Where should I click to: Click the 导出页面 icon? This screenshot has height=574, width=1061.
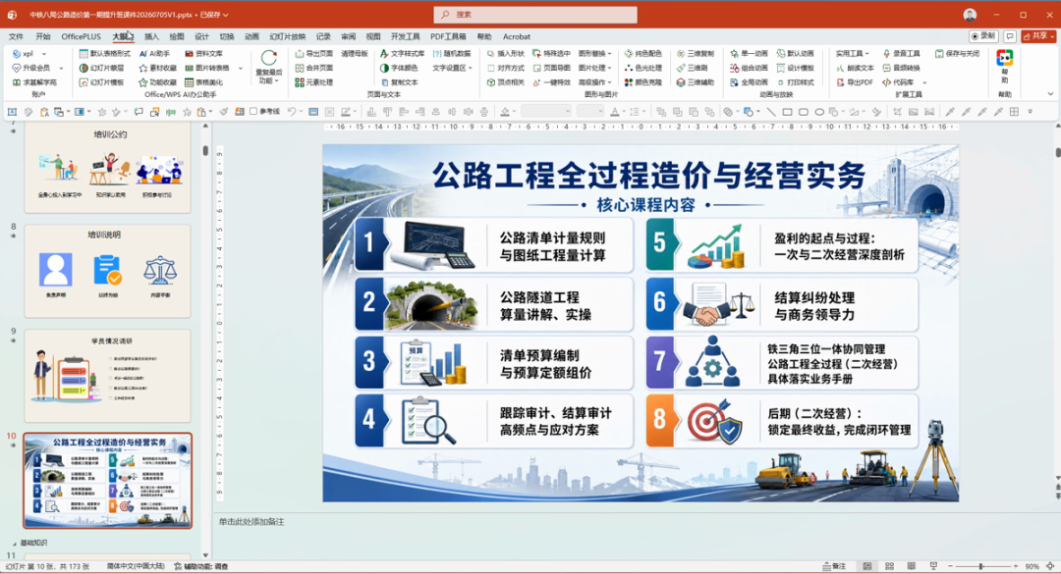coord(299,53)
